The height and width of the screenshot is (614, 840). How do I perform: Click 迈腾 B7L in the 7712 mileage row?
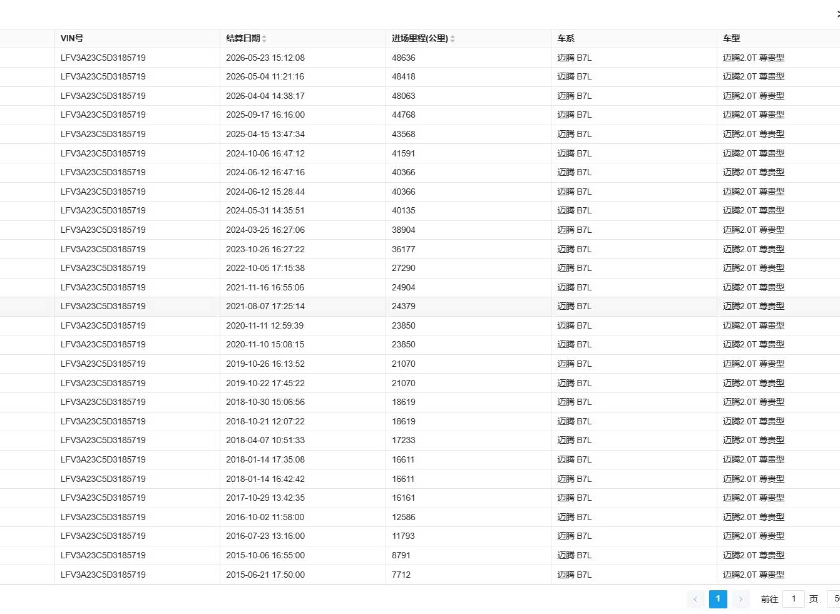click(x=575, y=575)
